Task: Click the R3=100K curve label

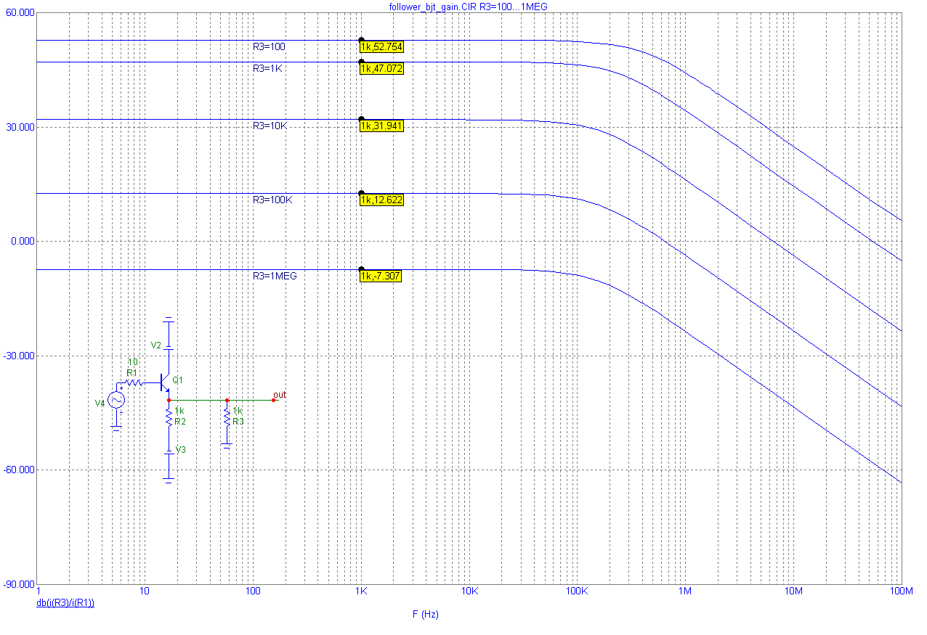Action: [x=272, y=200]
